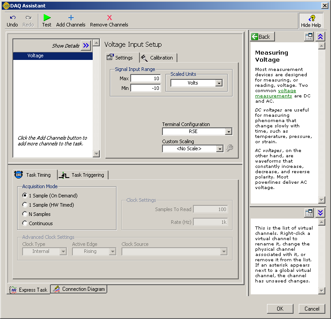Collapse upper help pane double-chevron
Viewport: 331px width, 319px height.
[x=320, y=37]
